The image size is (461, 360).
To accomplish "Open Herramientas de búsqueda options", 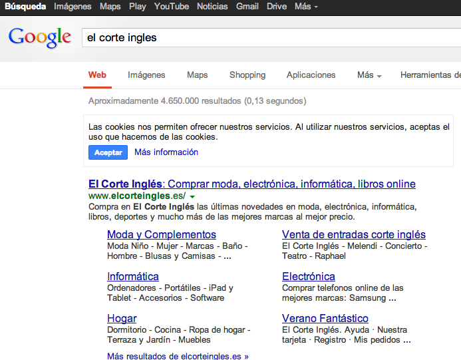I will 430,75.
